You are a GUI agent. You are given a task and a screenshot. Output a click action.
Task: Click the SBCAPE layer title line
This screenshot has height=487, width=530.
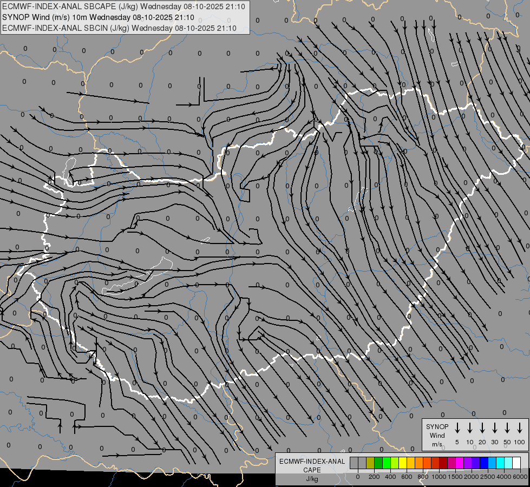tap(119, 6)
